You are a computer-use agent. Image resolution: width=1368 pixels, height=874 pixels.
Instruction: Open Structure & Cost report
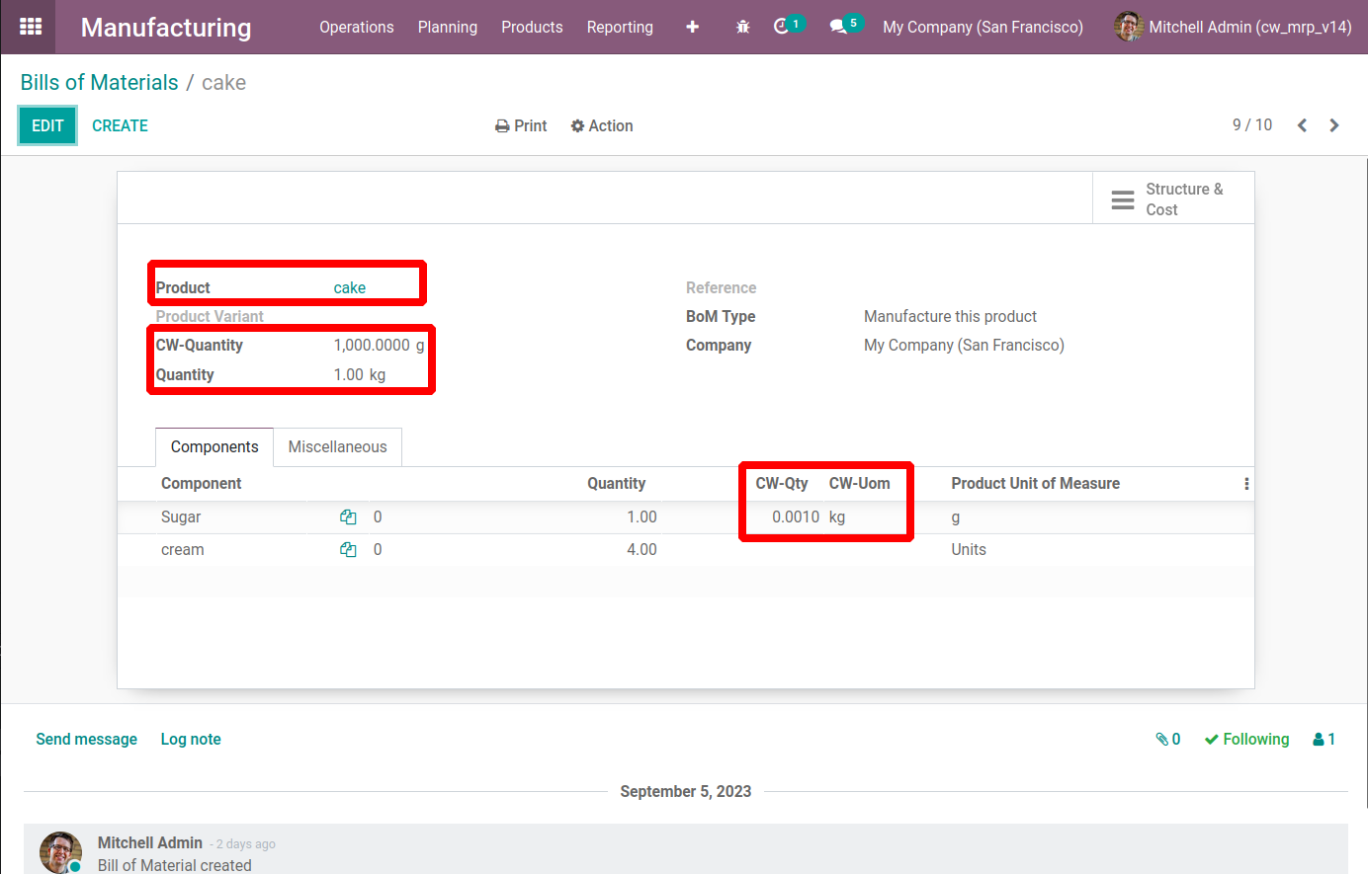pyautogui.click(x=1172, y=199)
